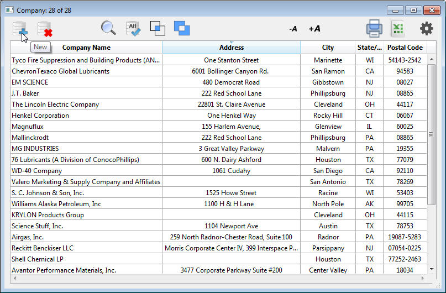446x293 pixels.
Task: Click the New record database icon
Action: coord(20,29)
